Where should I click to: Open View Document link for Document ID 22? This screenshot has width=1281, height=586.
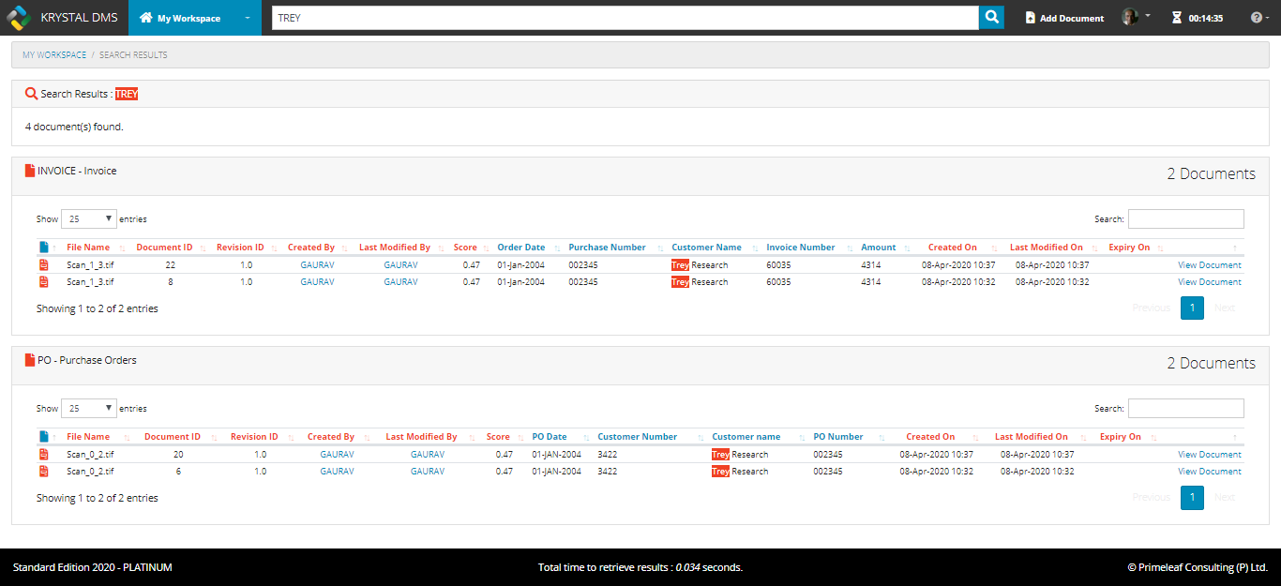pos(1209,265)
